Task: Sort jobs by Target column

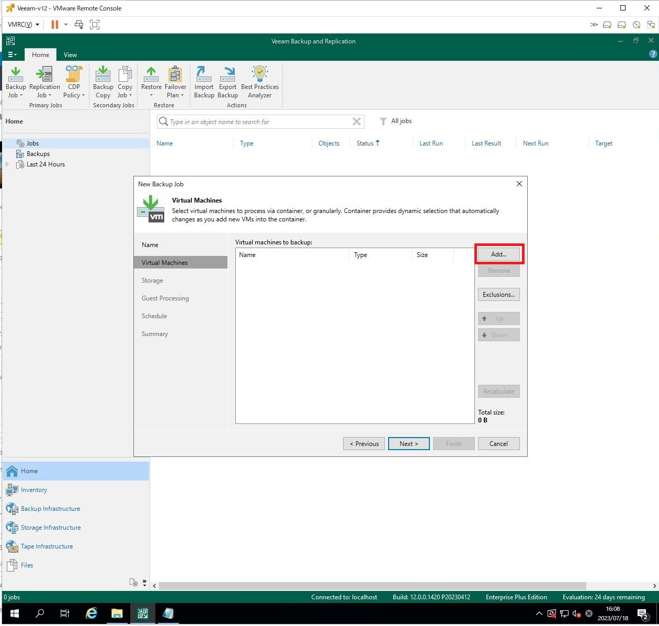Action: 604,143
